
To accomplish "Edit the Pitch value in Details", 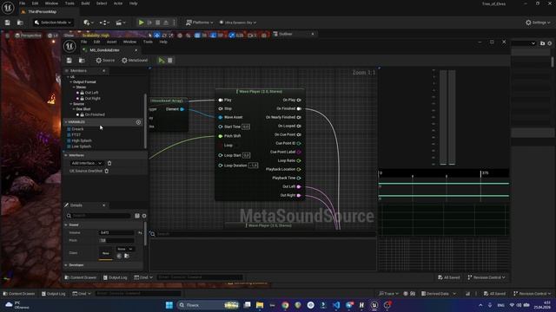I will 116,241.
